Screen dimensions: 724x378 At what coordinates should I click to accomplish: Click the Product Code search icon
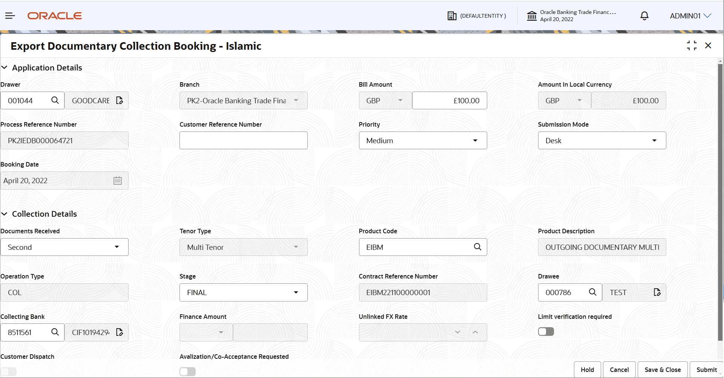coord(477,247)
